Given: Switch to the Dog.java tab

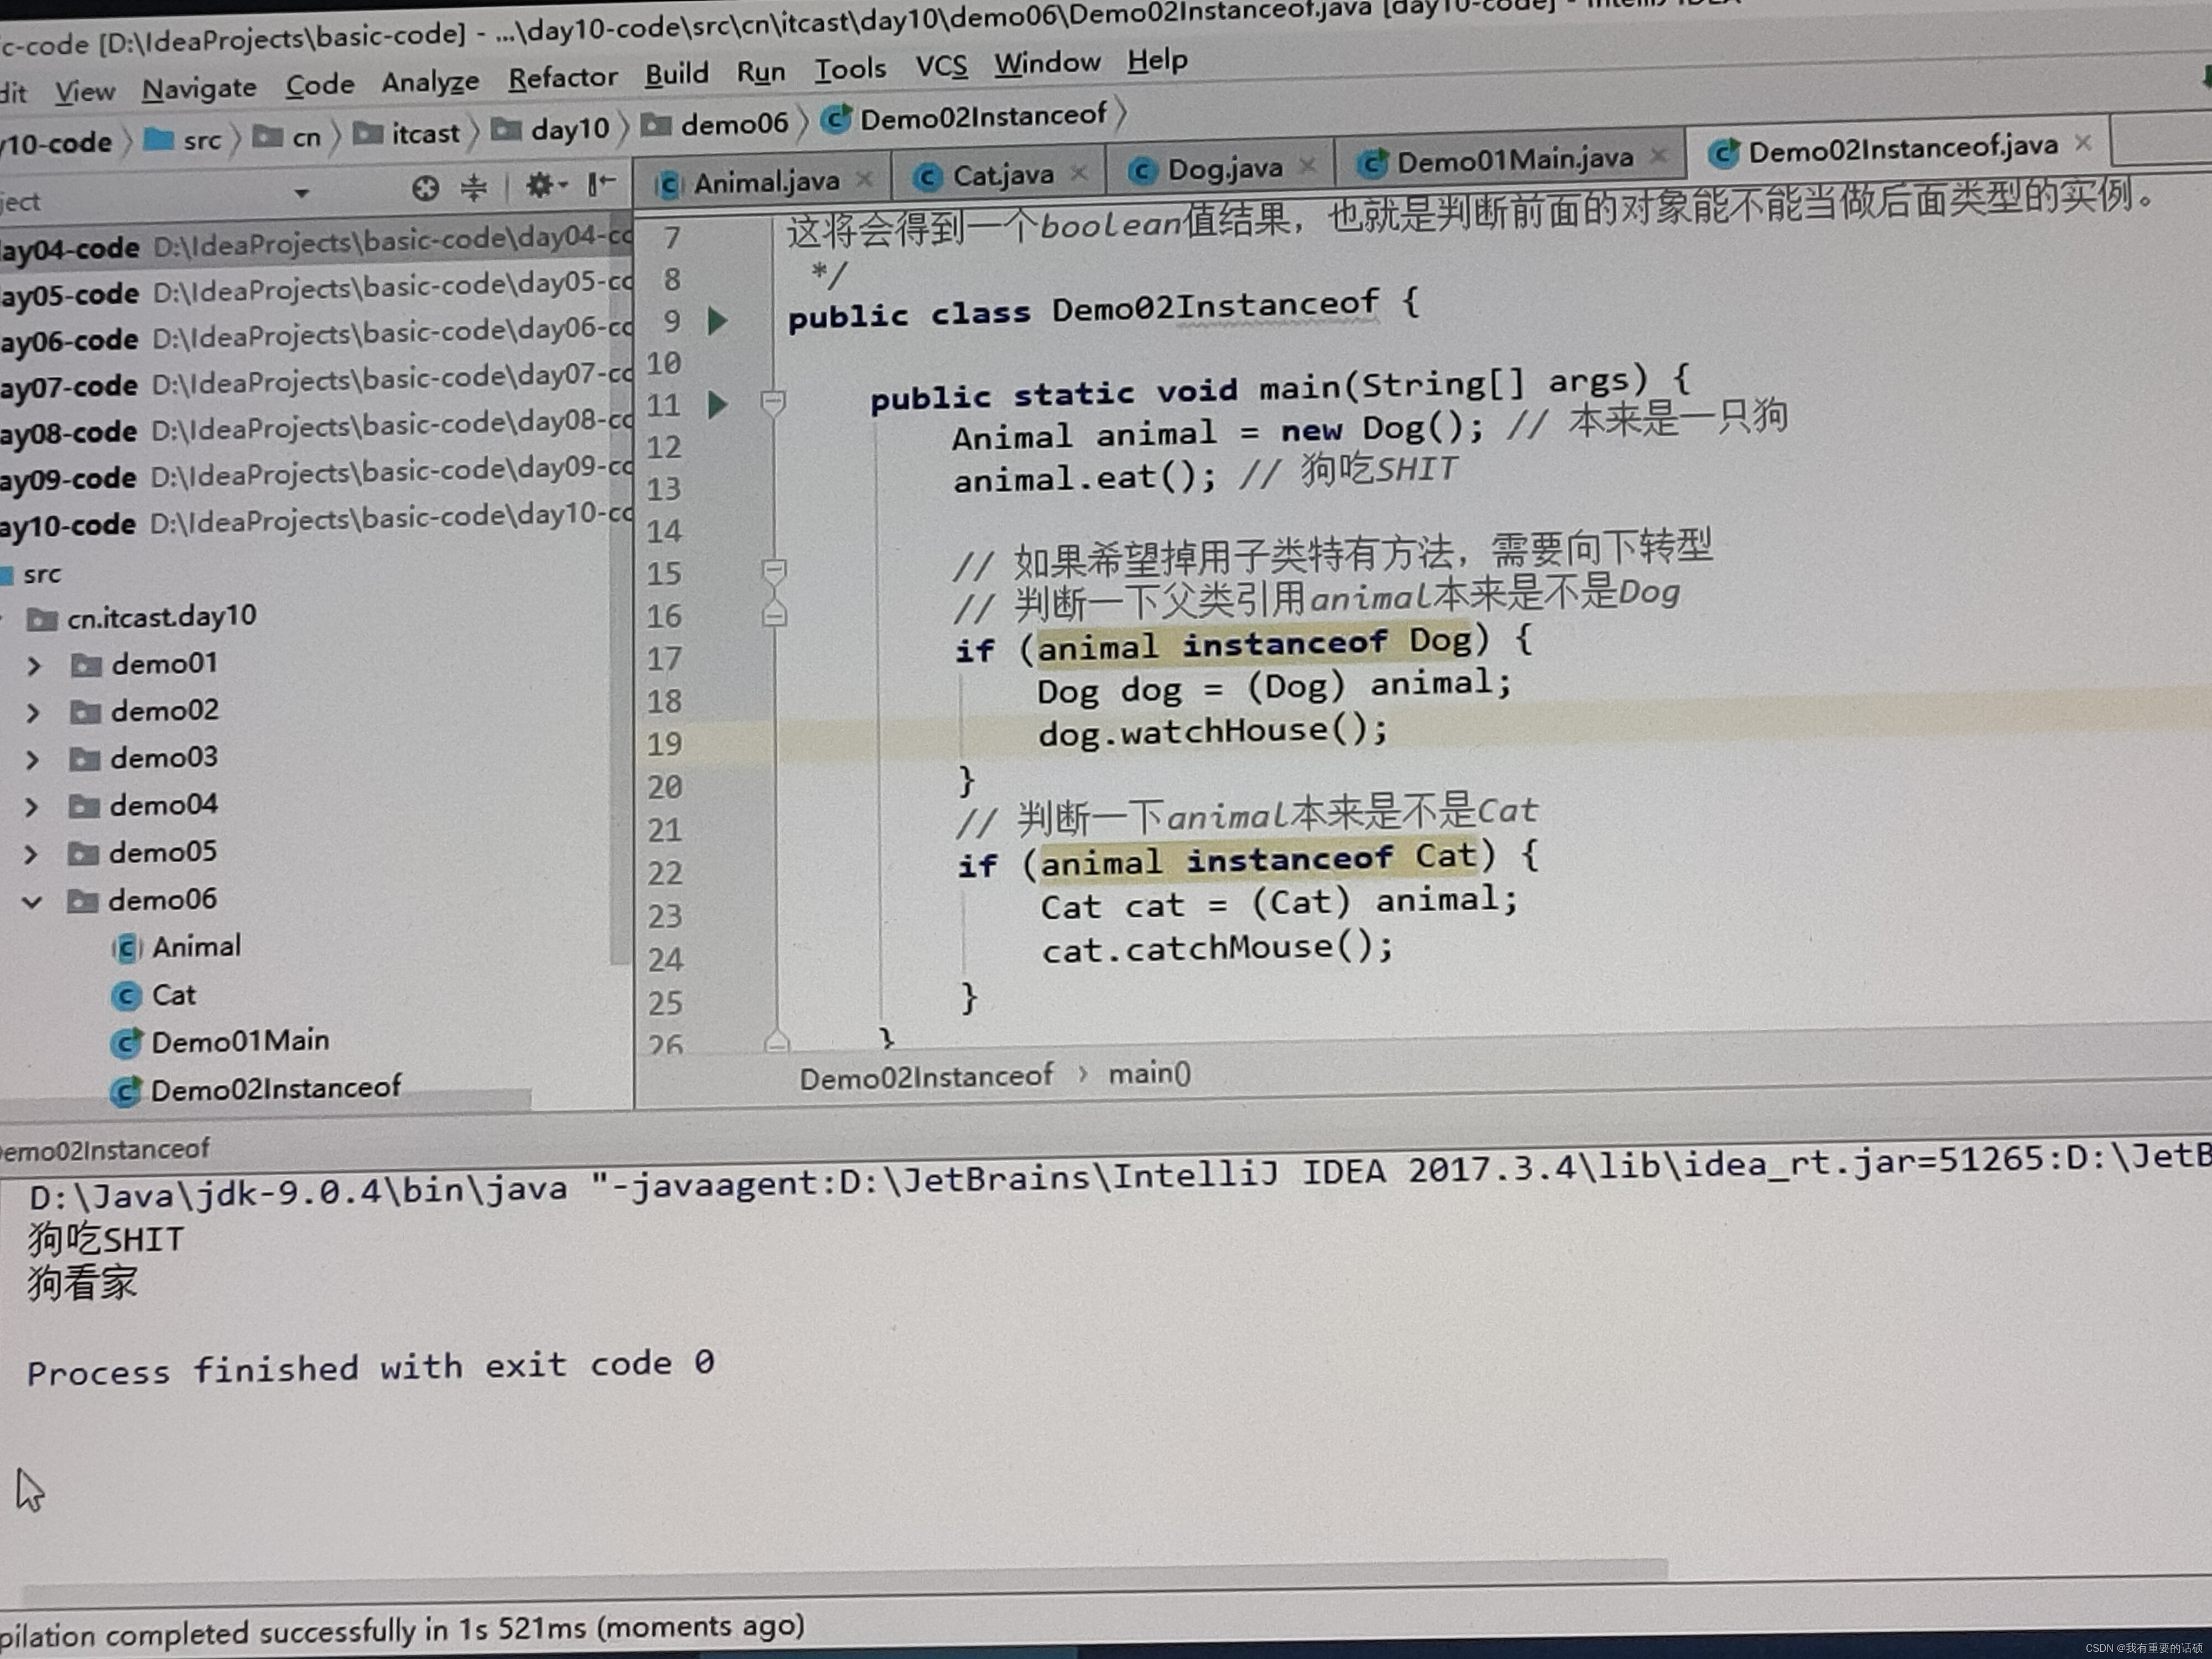Looking at the screenshot, I should tap(1225, 169).
